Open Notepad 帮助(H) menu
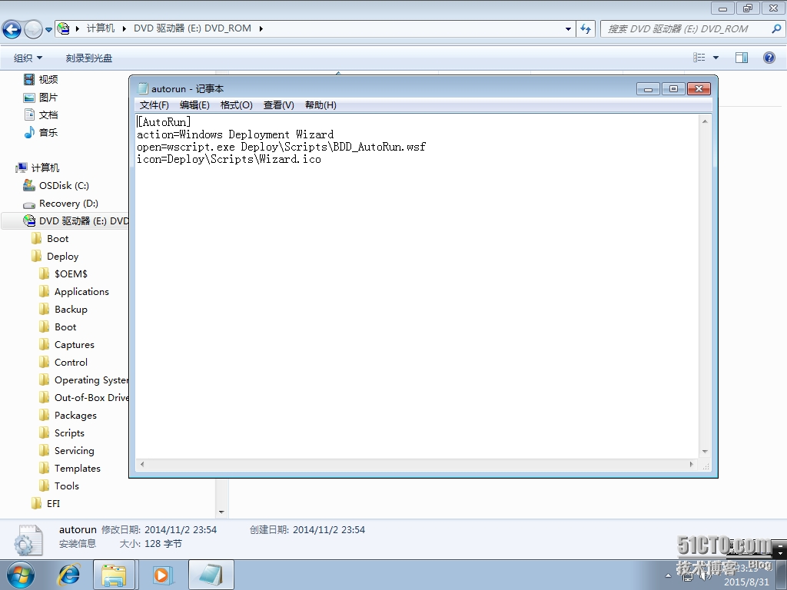The image size is (787, 590). pos(320,104)
